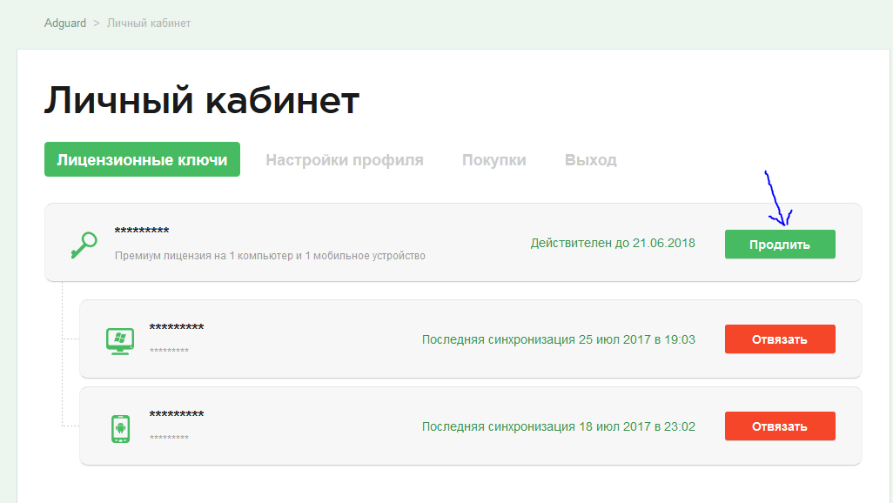The image size is (893, 503).
Task: Click the Android phone device icon
Action: tap(120, 428)
